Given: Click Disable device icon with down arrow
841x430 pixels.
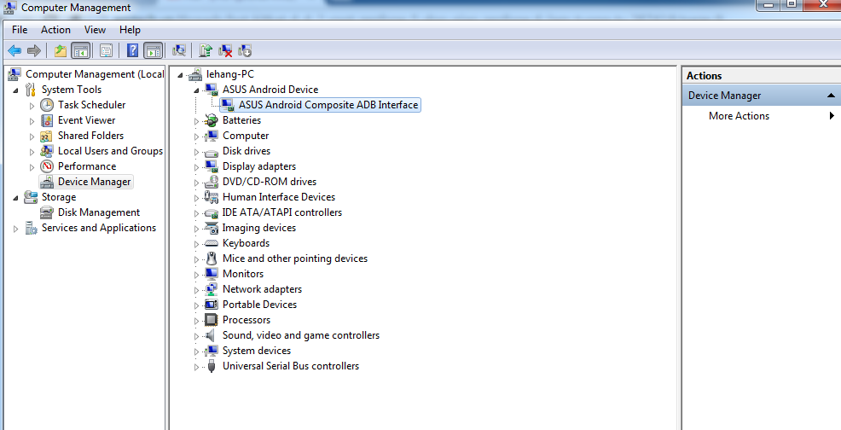Looking at the screenshot, I should click(x=245, y=51).
